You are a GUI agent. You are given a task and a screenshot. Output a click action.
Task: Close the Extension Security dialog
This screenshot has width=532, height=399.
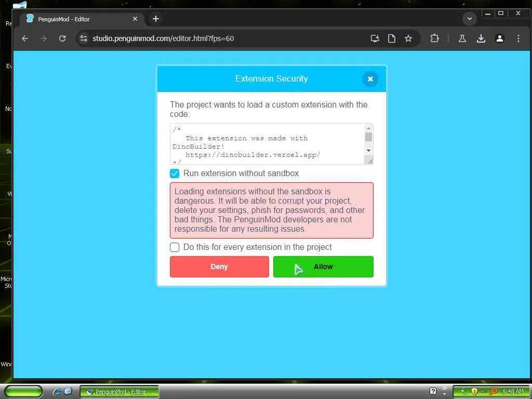(x=370, y=79)
